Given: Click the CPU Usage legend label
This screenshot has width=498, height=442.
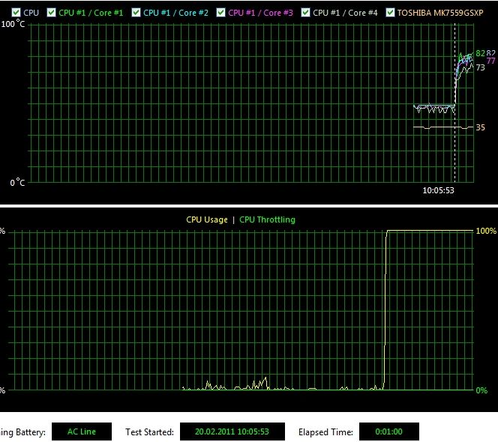Looking at the screenshot, I should 206,220.
